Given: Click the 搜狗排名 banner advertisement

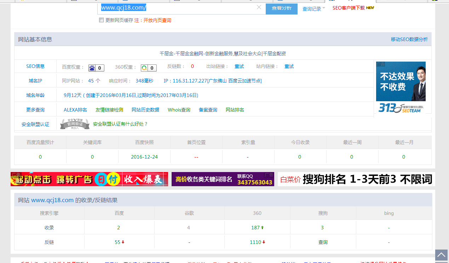Looking at the screenshot, I should (356, 179).
